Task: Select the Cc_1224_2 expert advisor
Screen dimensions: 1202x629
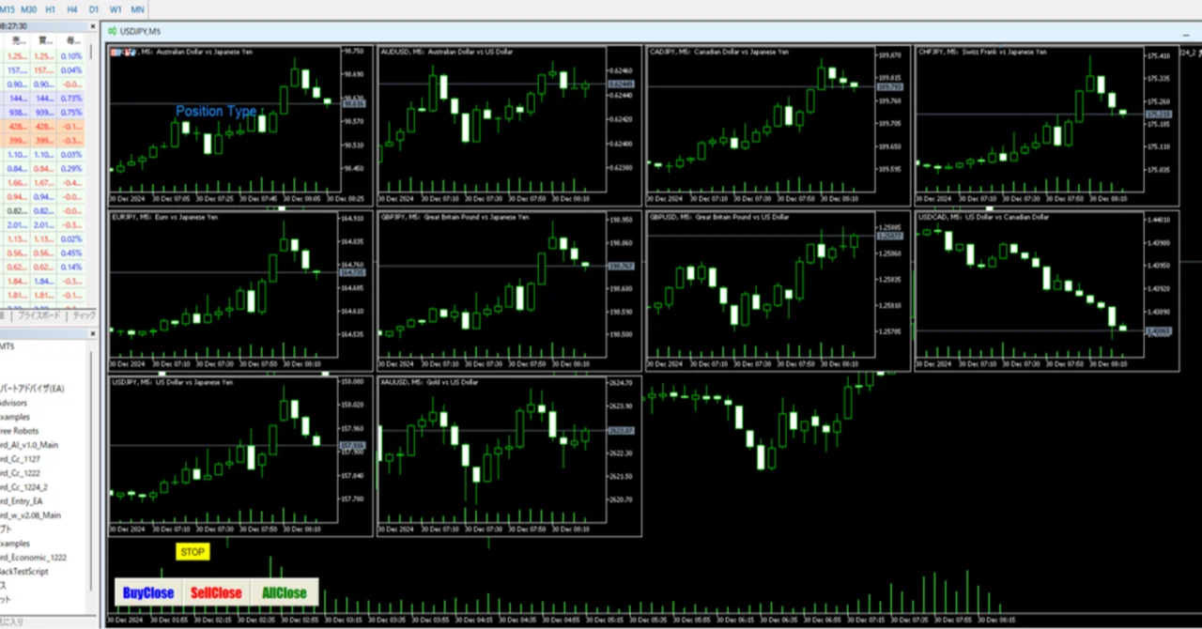Action: point(24,487)
